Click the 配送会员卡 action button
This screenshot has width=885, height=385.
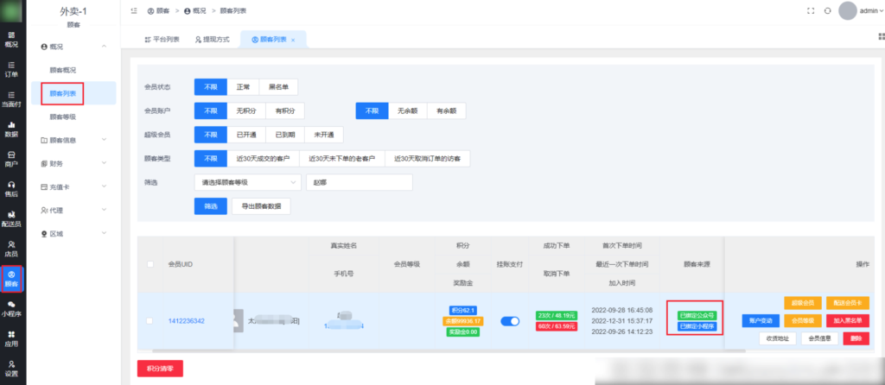point(848,303)
